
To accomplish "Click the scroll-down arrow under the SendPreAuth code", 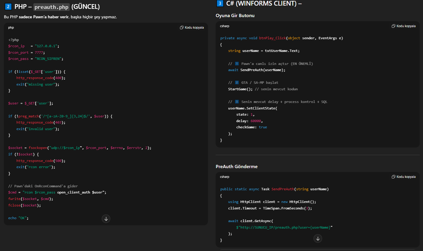I will 318,238.
